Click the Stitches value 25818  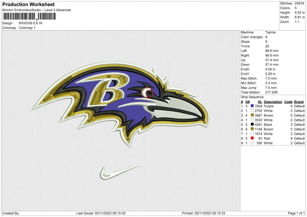tap(299, 4)
